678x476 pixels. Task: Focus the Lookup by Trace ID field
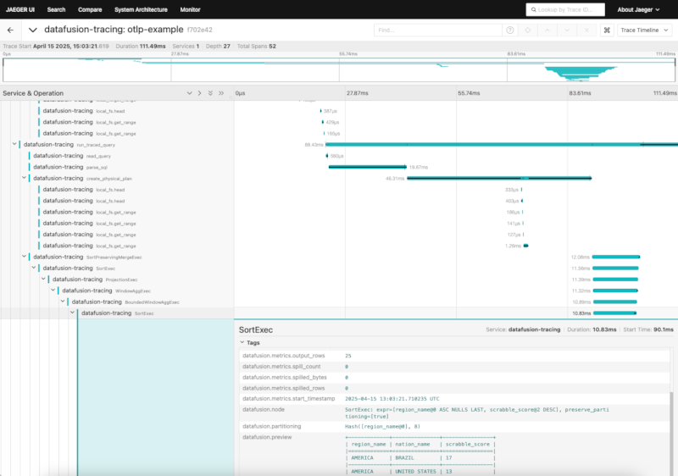(565, 9)
